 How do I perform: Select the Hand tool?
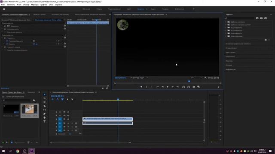[45, 118]
